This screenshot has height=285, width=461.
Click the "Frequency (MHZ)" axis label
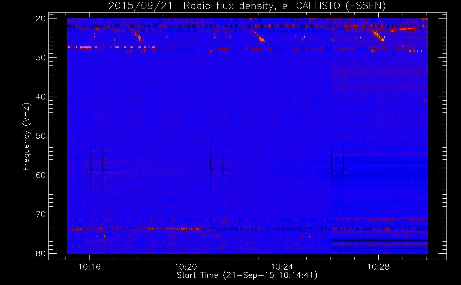(x=26, y=137)
